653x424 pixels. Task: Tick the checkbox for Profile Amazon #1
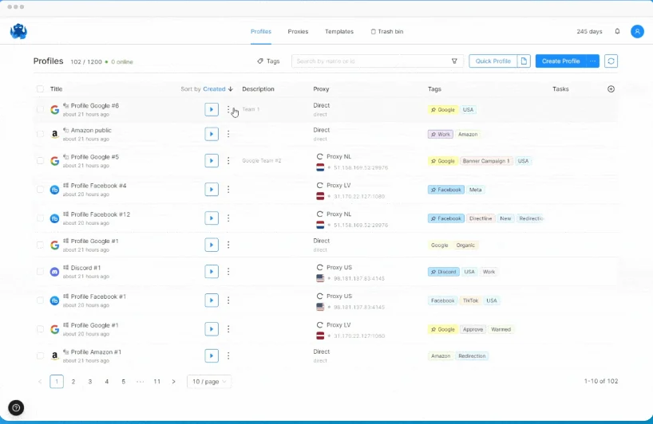[x=40, y=355]
